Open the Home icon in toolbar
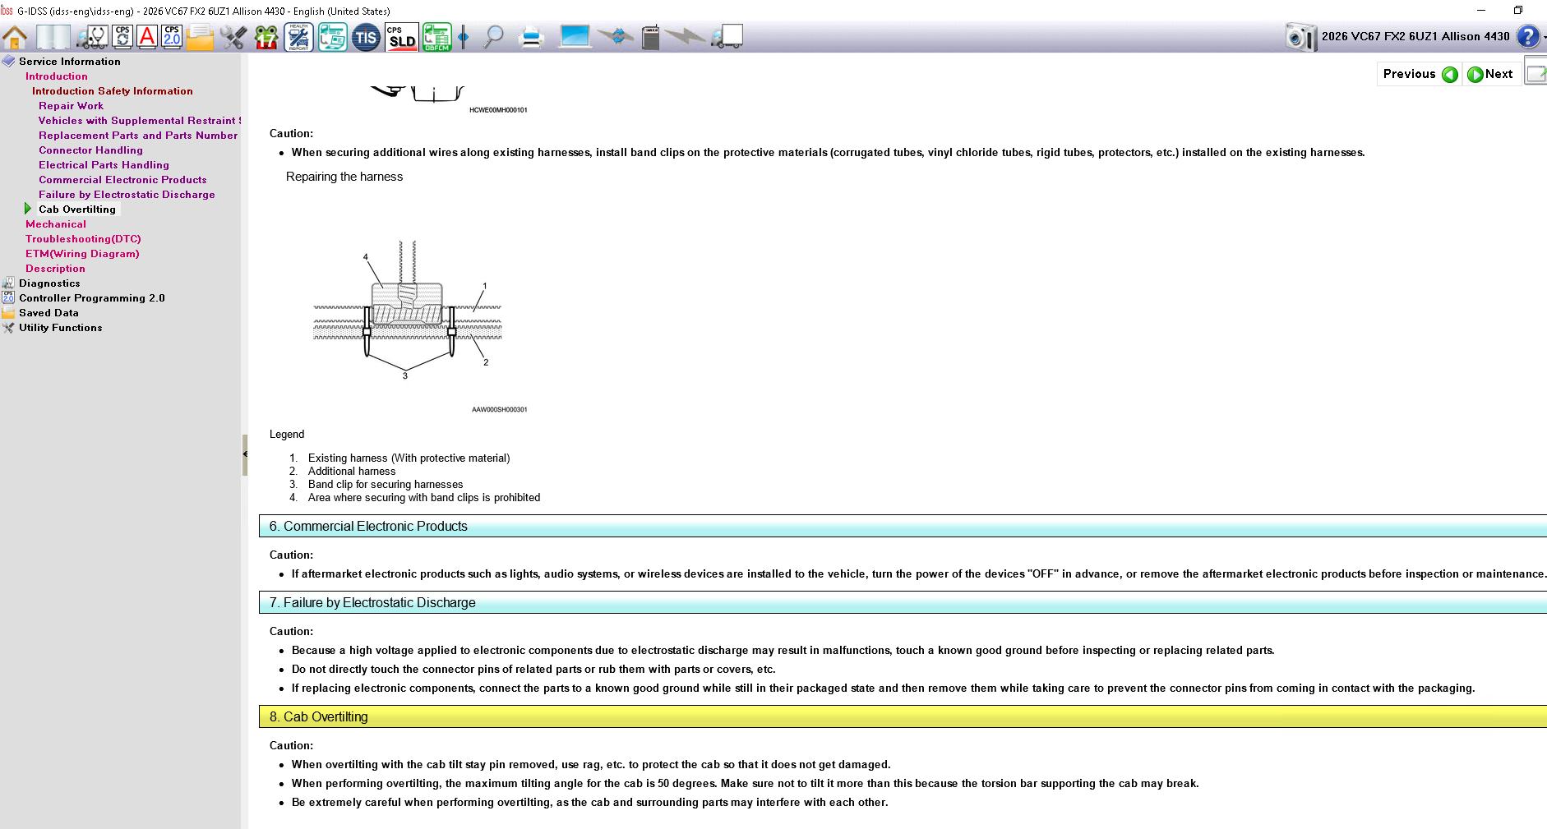Viewport: 1547px width, 829px height. pyautogui.click(x=15, y=37)
